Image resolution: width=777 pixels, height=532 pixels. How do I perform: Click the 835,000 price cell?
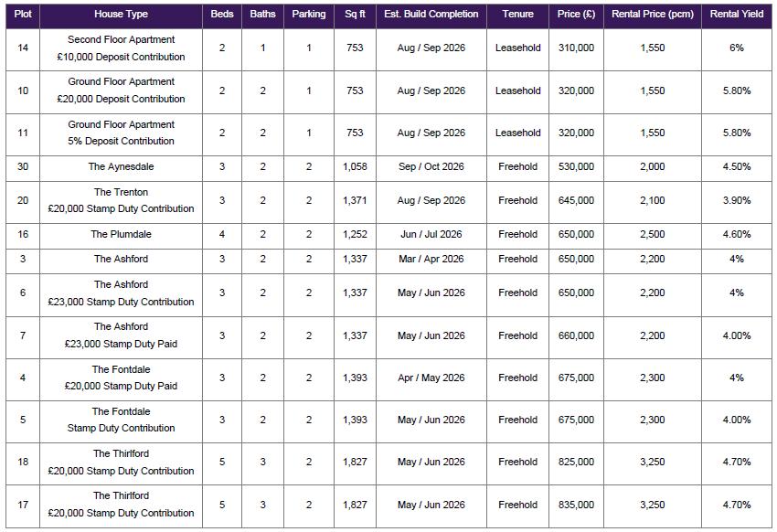[576, 505]
